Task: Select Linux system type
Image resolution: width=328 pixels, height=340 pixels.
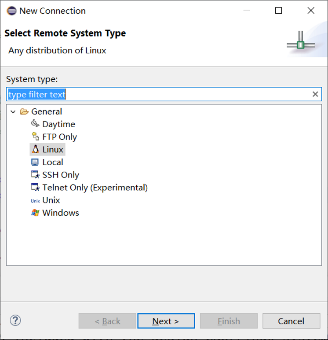Action: (53, 149)
